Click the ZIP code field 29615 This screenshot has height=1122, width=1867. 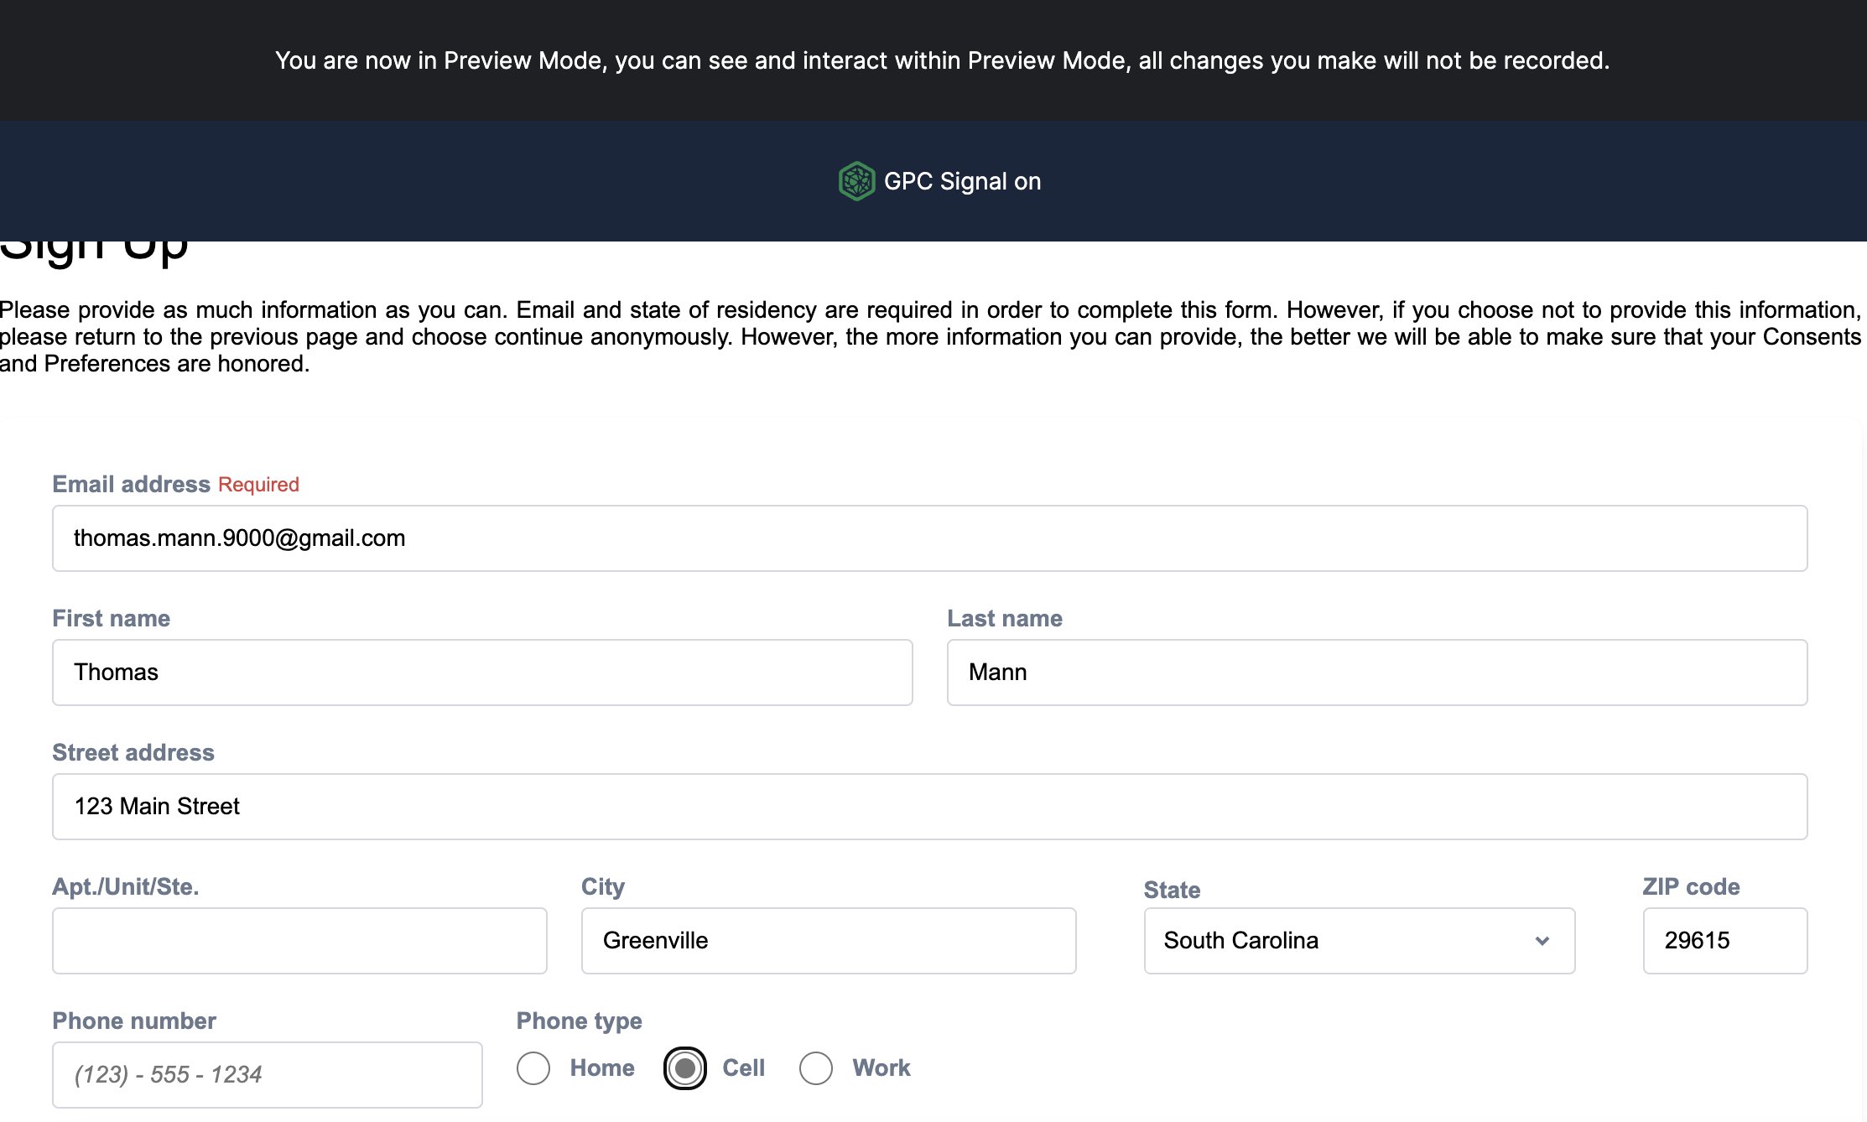1724,941
